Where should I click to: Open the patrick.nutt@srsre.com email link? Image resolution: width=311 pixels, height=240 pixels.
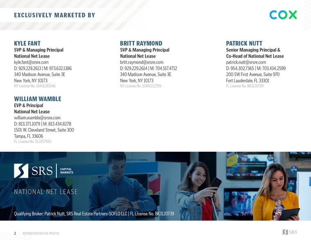point(246,62)
